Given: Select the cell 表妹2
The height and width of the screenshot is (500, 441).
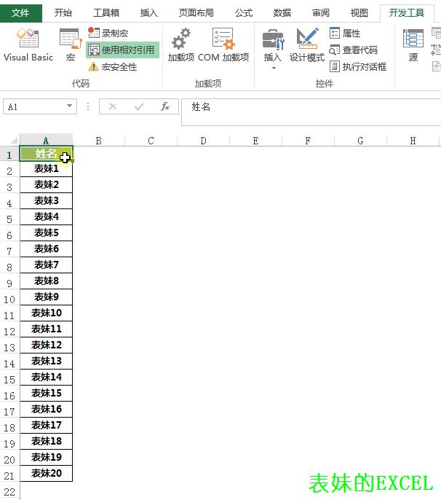Looking at the screenshot, I should (46, 184).
